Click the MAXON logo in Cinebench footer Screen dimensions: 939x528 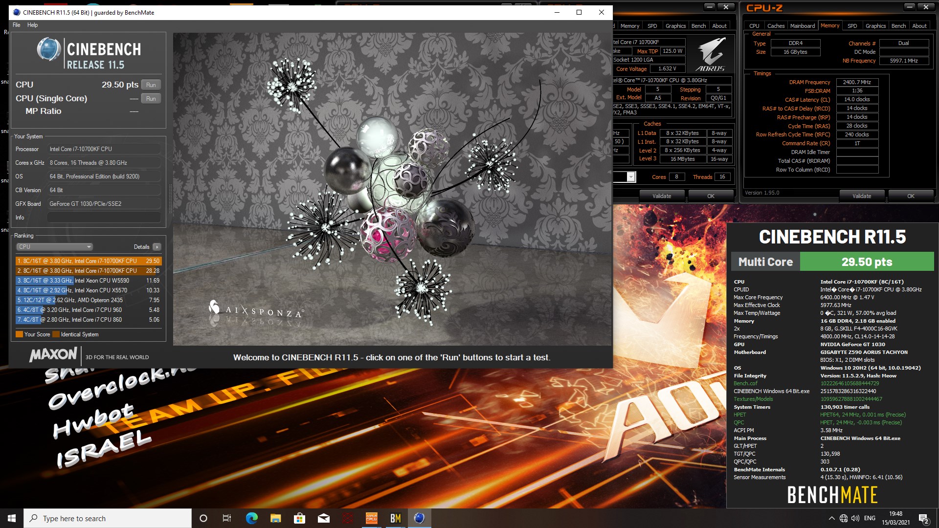[x=53, y=354]
